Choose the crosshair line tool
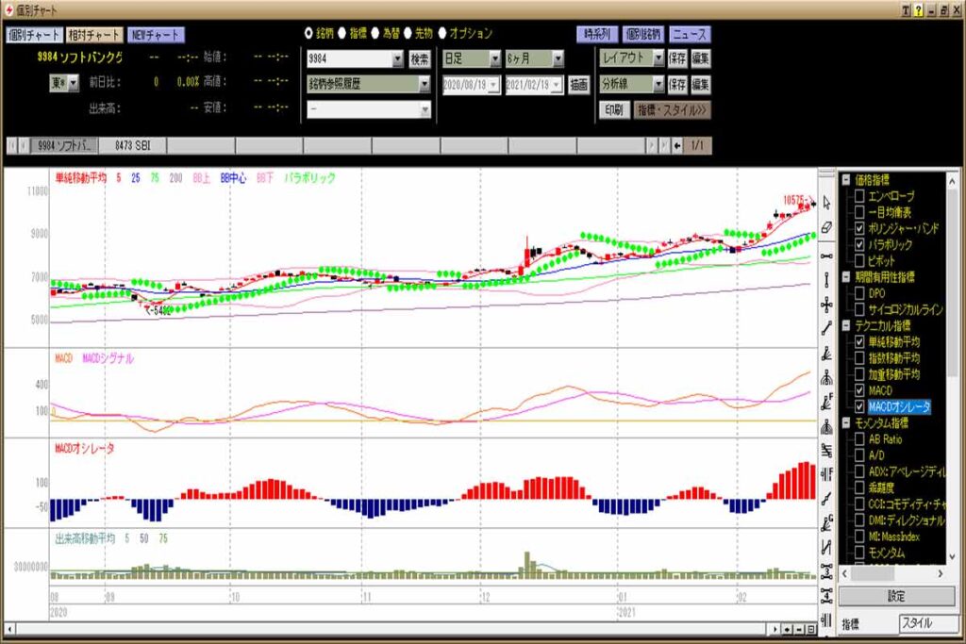The height and width of the screenshot is (644, 966). [x=826, y=304]
